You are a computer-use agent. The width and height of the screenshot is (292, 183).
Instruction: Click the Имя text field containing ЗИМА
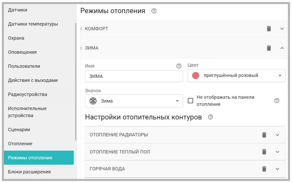pyautogui.click(x=134, y=76)
